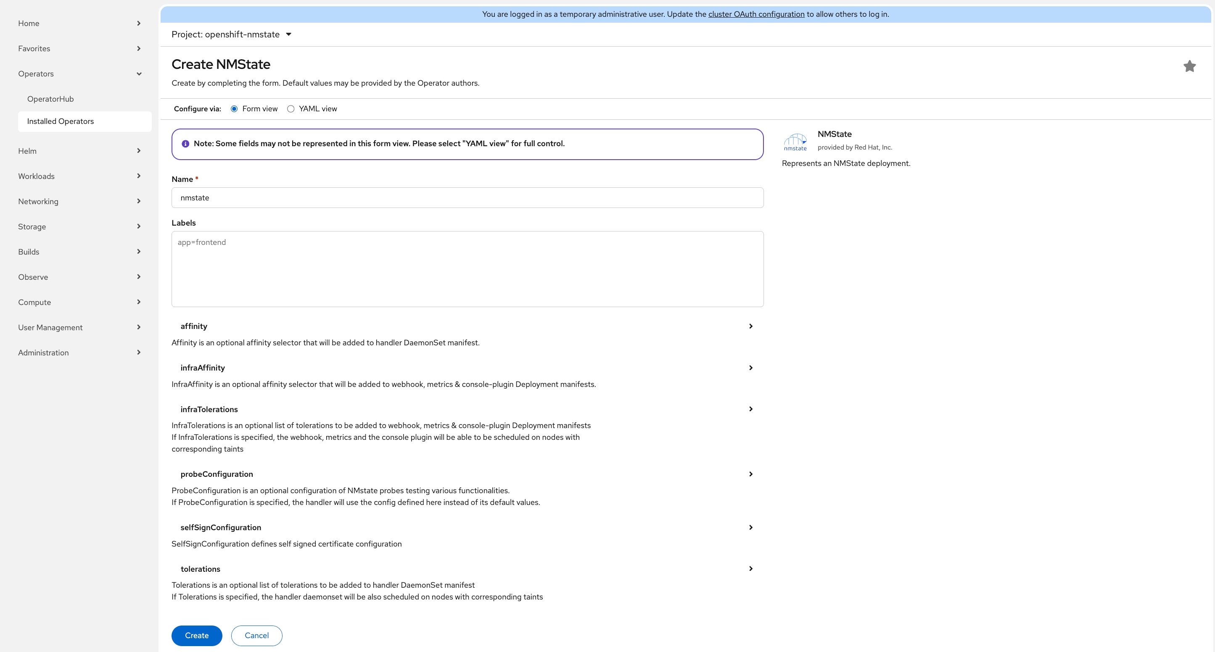Expand the Helm navigation menu

tap(79, 151)
